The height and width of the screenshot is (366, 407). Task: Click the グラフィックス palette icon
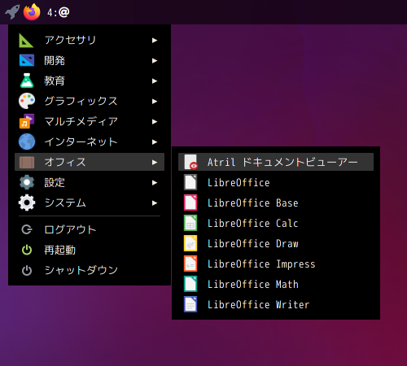click(x=27, y=101)
